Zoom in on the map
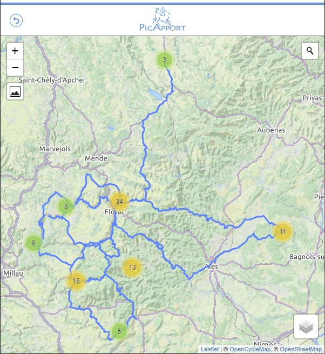Screen dimensions: 325x354 pos(15,51)
